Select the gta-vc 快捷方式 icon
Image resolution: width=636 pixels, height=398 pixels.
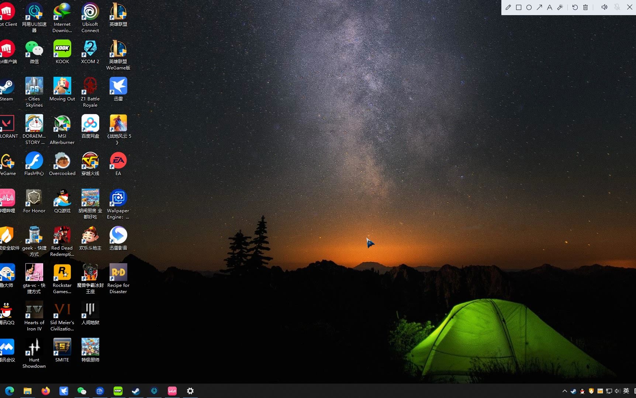[34, 279]
